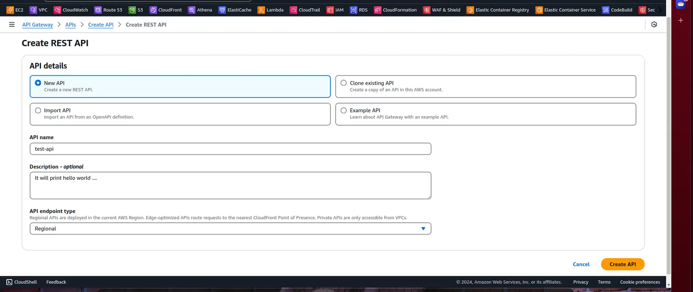Click the vertical page scrollbar
Image resolution: width=693 pixels, height=292 pixels.
pos(669,145)
